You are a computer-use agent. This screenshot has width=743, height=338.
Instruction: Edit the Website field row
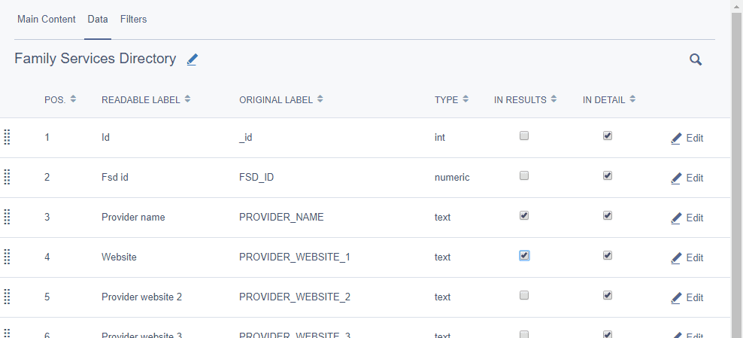(687, 257)
